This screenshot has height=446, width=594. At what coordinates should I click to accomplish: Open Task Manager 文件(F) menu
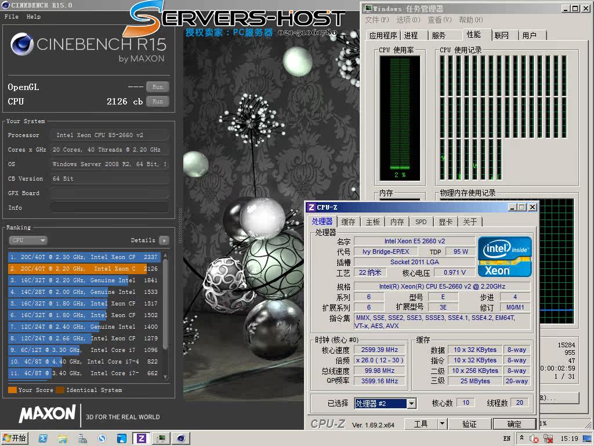[x=377, y=20]
